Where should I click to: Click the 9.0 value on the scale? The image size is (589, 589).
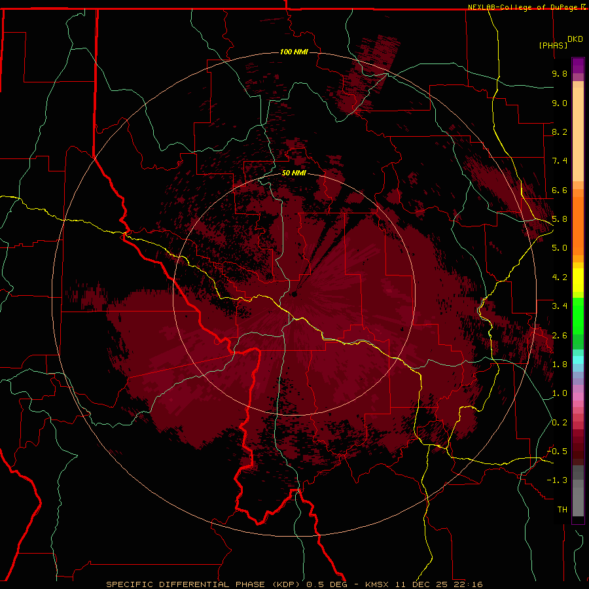[560, 103]
